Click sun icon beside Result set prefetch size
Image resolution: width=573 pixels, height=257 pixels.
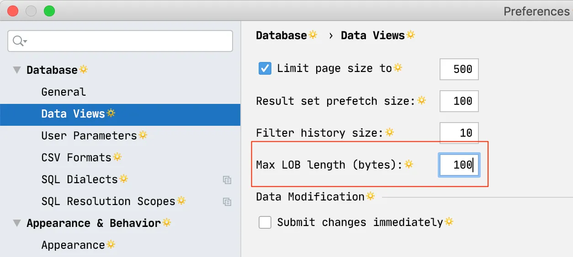pos(421,100)
